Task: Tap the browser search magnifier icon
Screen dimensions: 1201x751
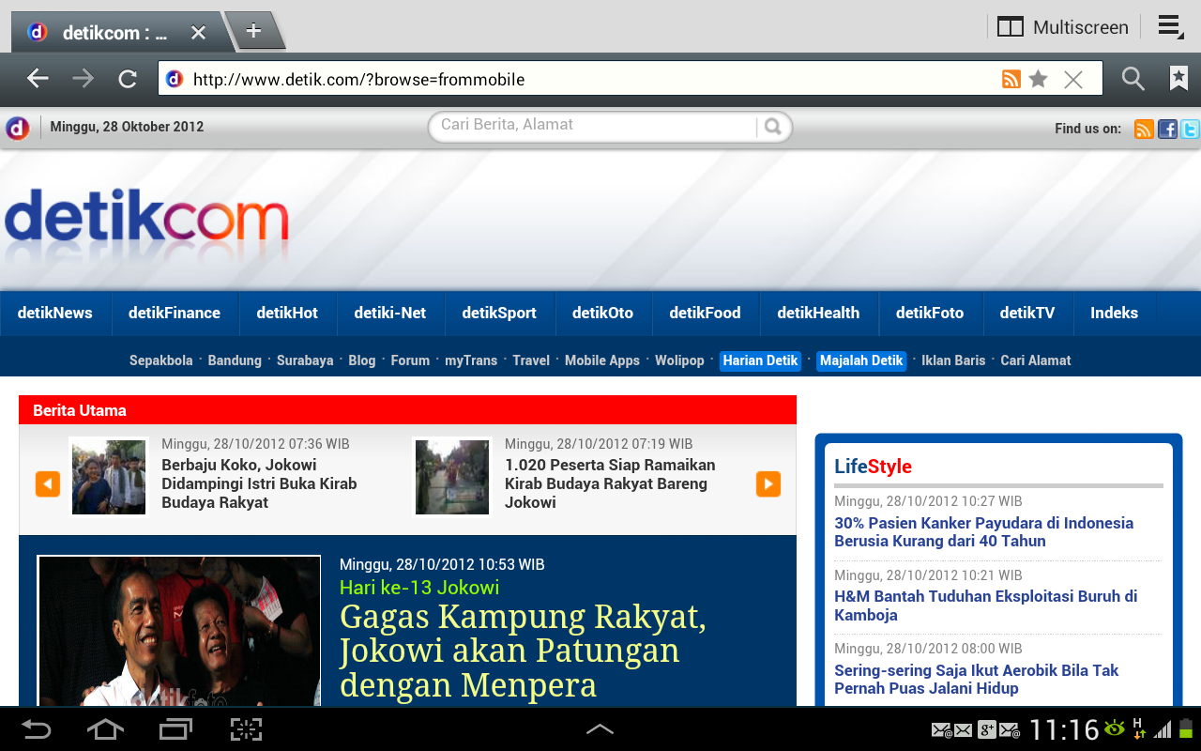Action: tap(1133, 79)
